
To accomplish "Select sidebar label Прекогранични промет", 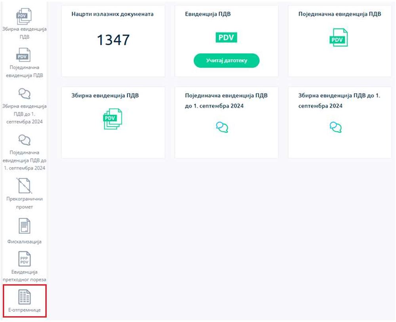I will [24, 203].
